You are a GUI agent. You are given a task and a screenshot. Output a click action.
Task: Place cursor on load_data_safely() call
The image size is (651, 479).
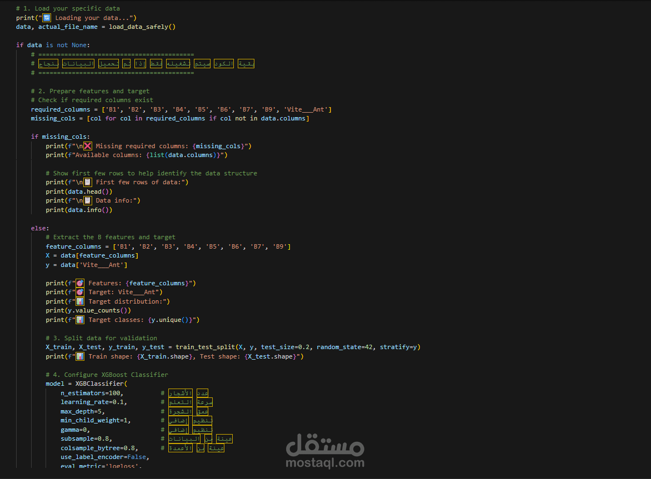coord(142,27)
